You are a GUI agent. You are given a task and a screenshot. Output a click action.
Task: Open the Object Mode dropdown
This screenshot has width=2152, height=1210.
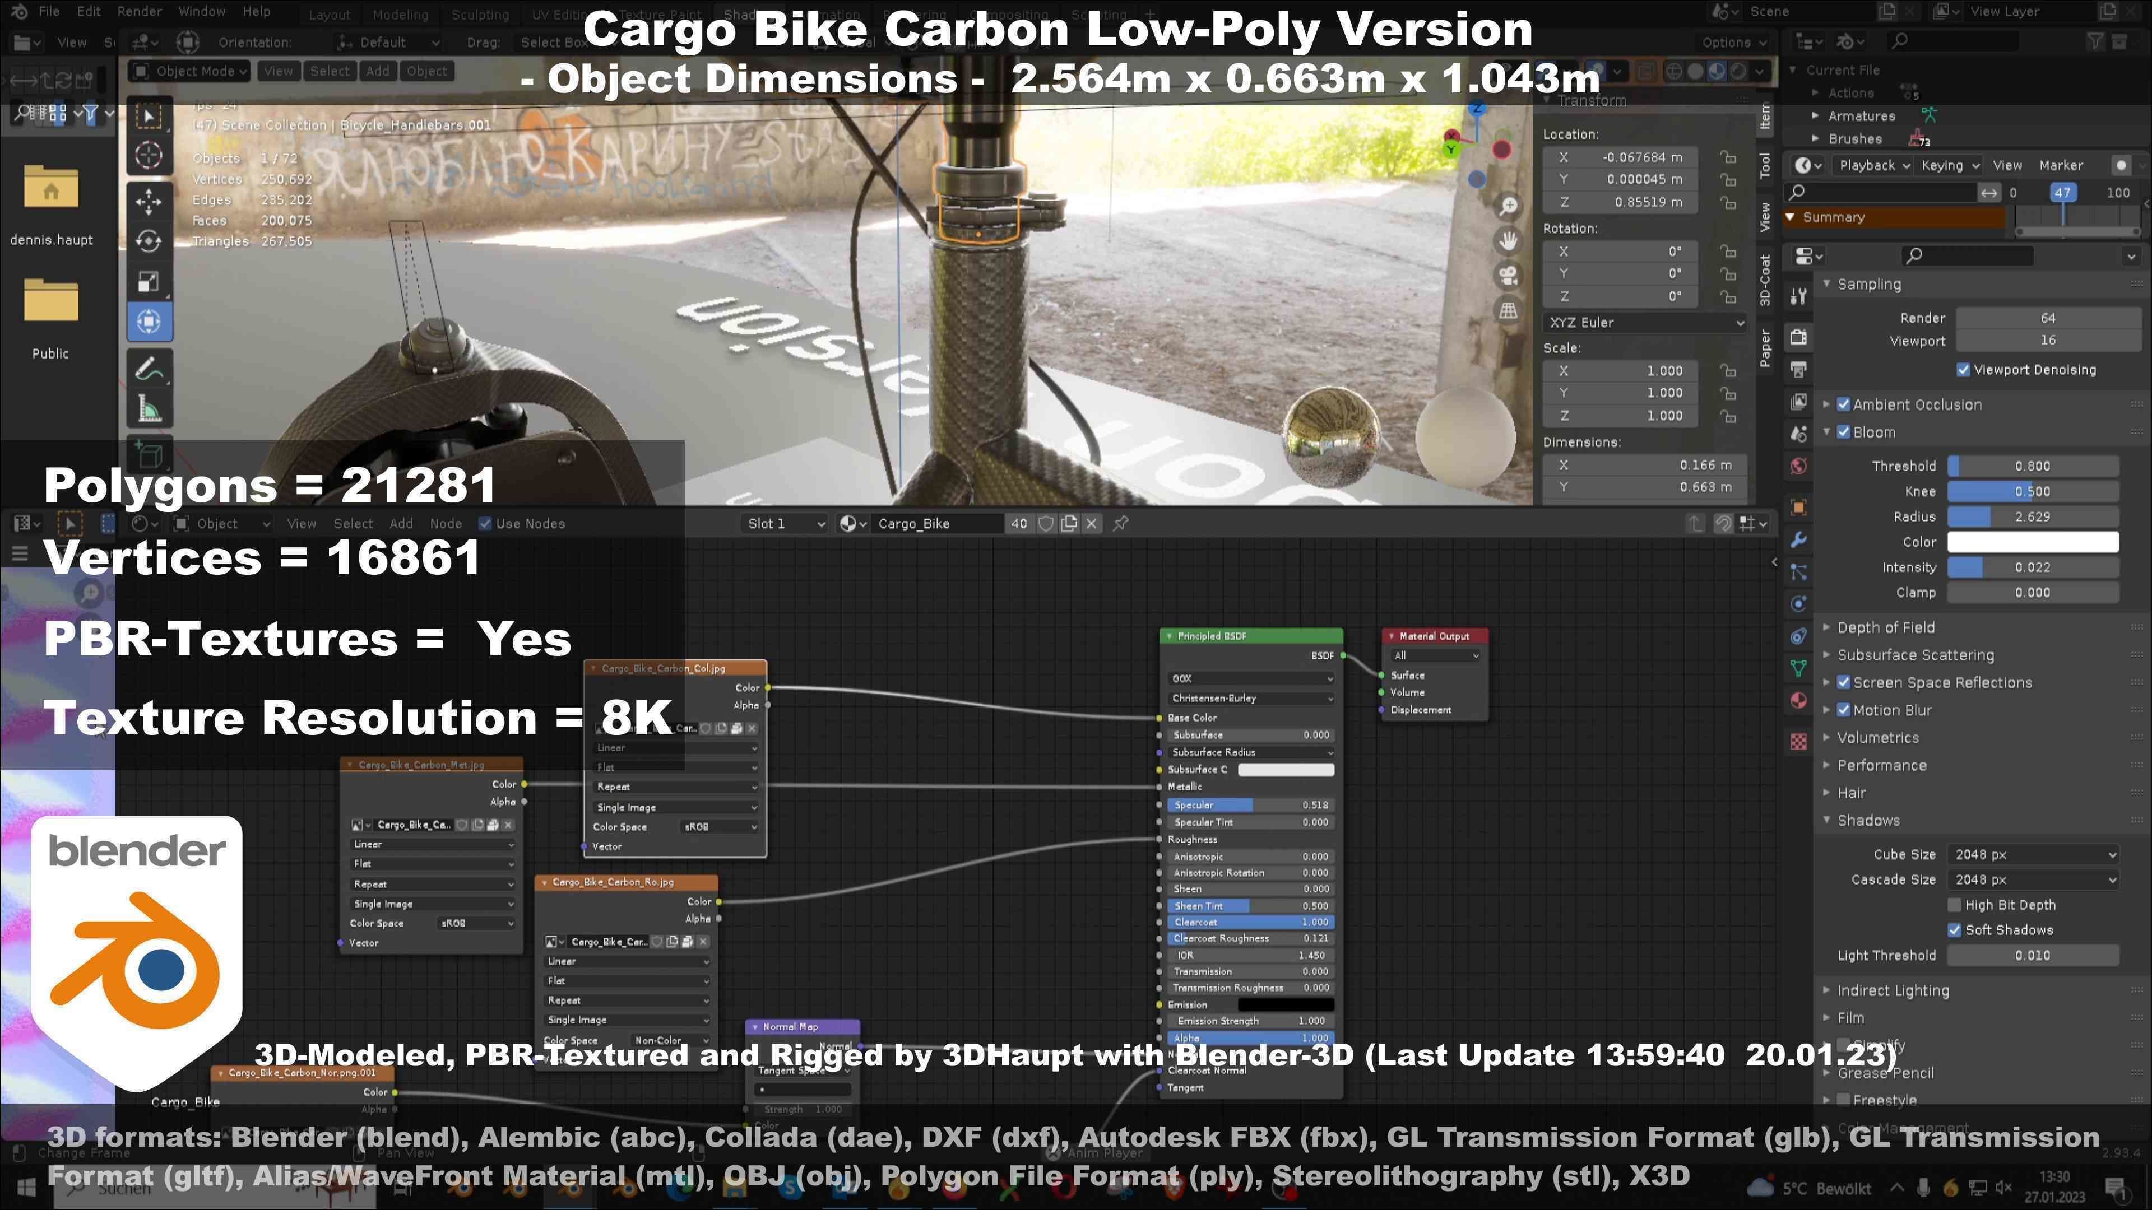pyautogui.click(x=189, y=71)
